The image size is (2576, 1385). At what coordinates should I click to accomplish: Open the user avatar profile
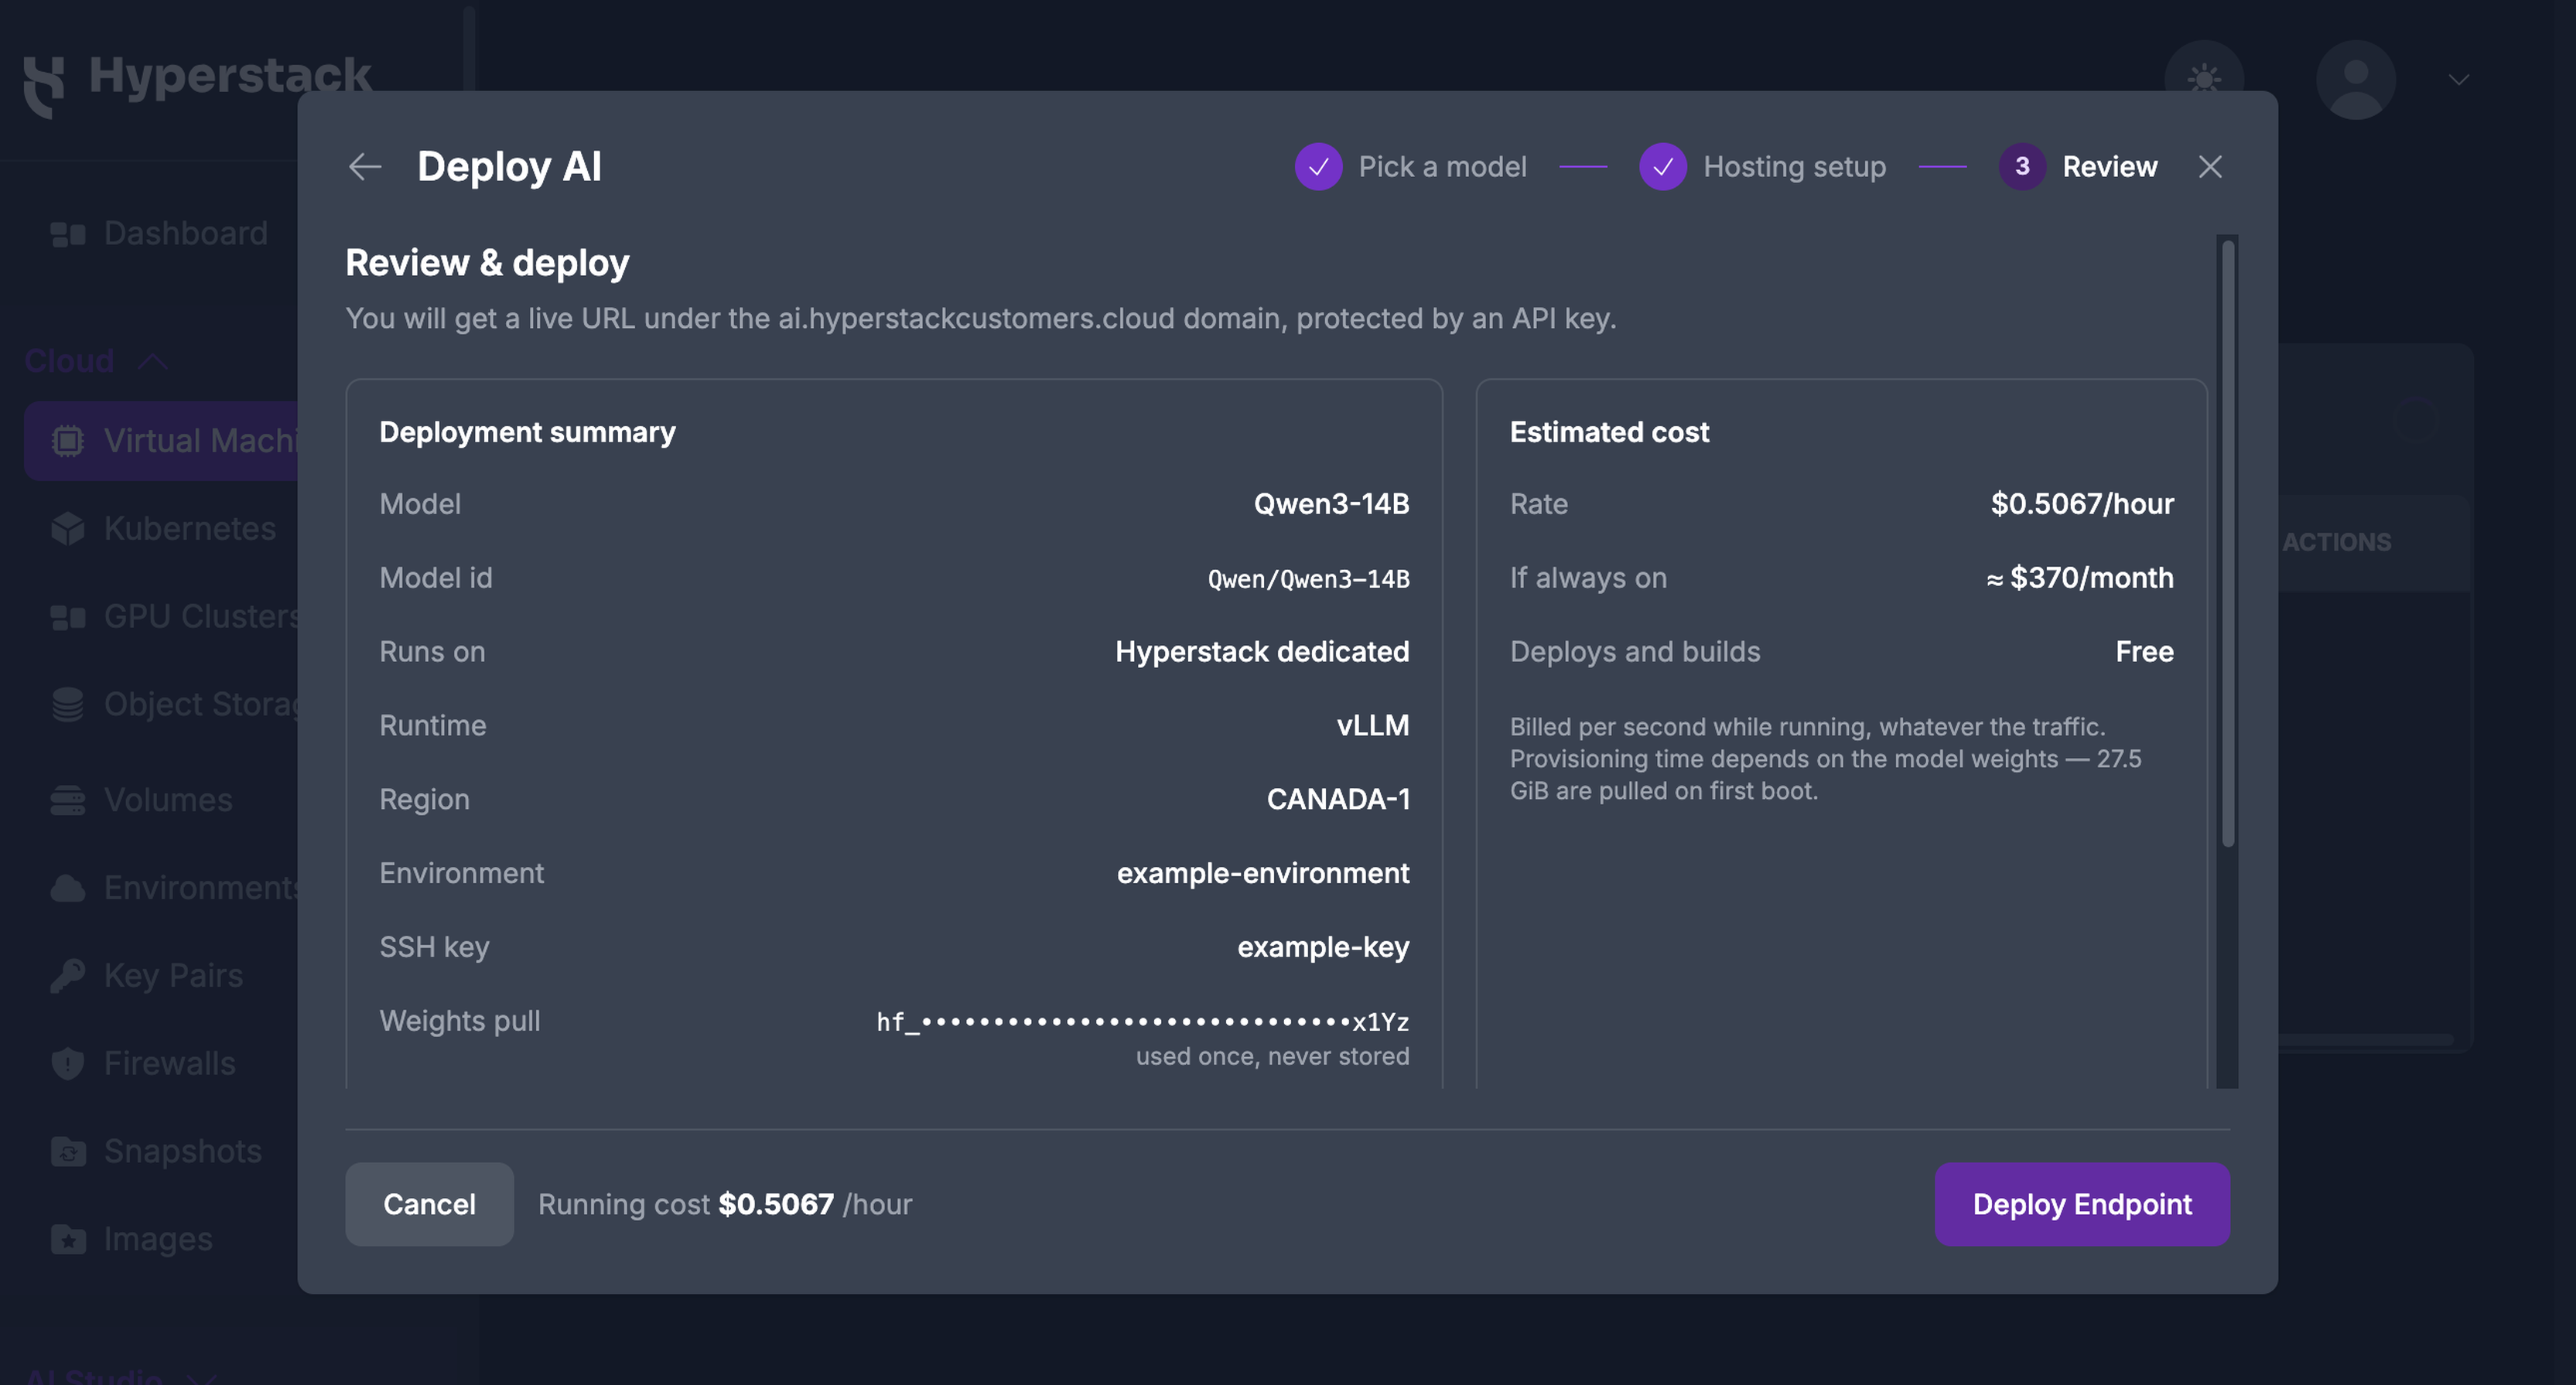[2355, 80]
